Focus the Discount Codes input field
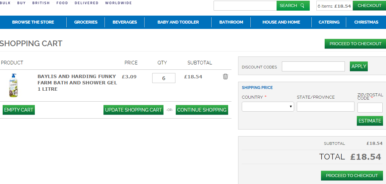Screen dimensions: 386x184 coord(313,67)
